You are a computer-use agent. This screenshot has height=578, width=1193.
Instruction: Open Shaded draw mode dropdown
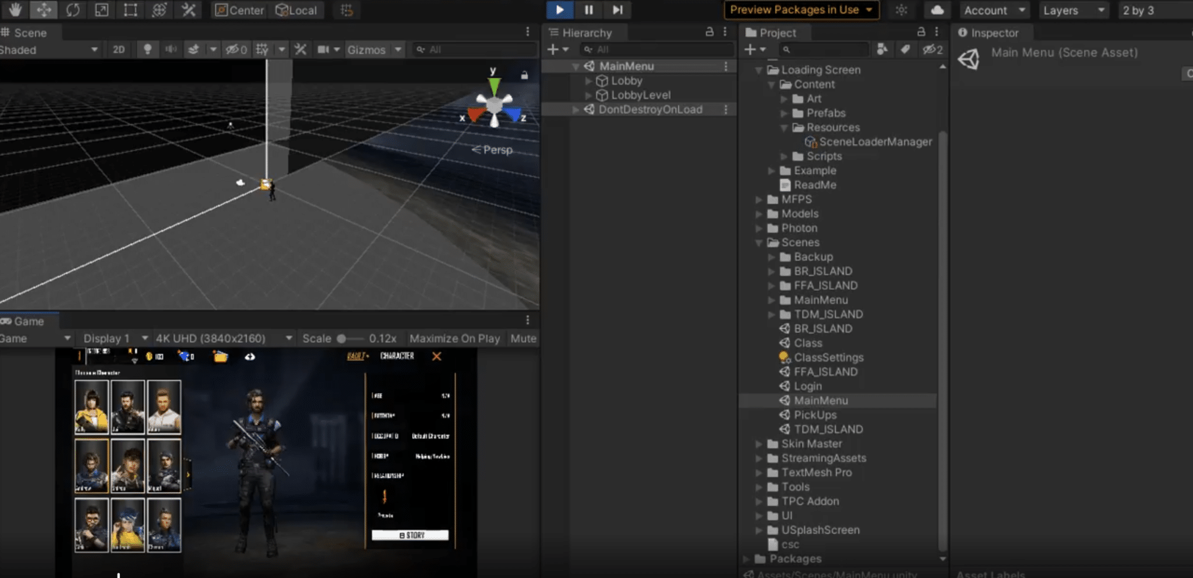49,49
